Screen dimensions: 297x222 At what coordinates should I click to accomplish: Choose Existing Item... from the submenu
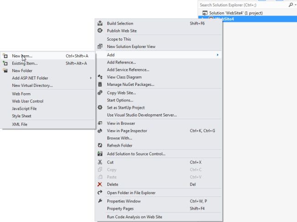pos(48,63)
